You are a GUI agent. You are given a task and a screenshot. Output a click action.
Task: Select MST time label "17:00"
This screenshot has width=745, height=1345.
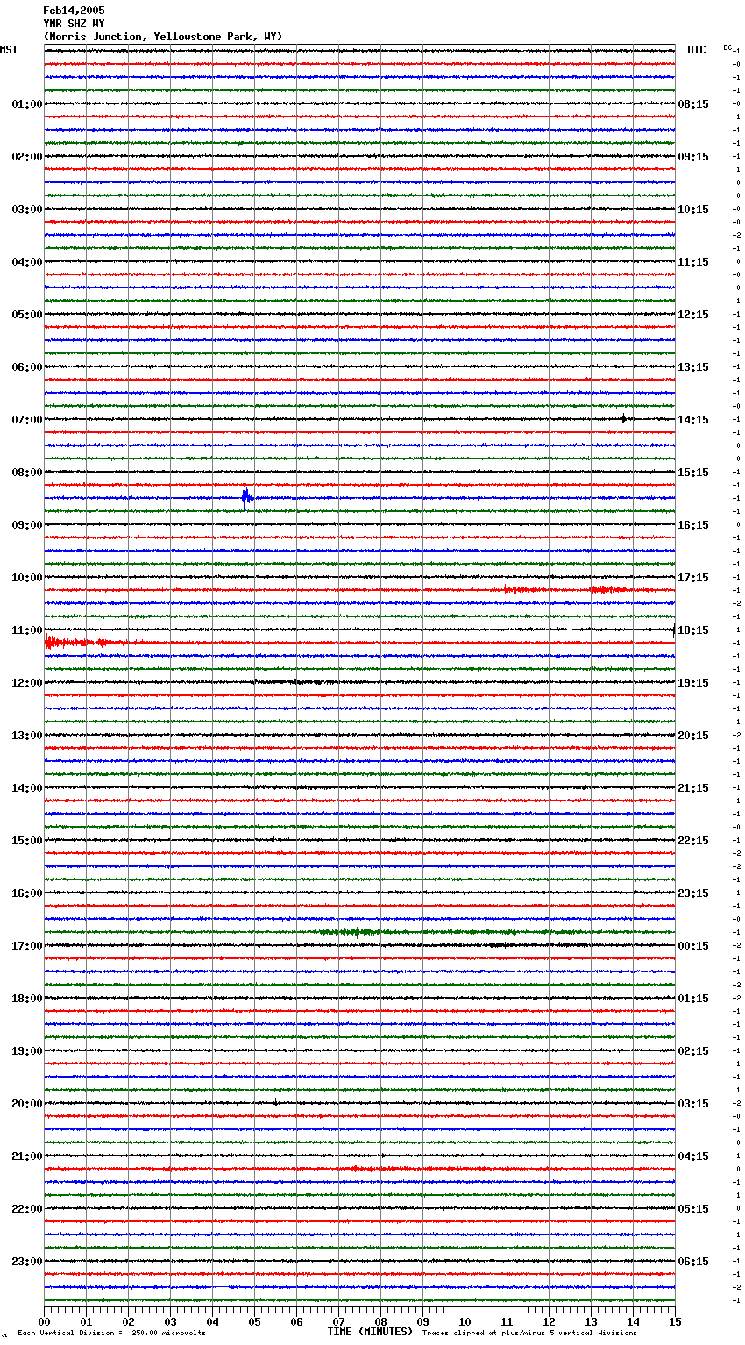pos(27,946)
